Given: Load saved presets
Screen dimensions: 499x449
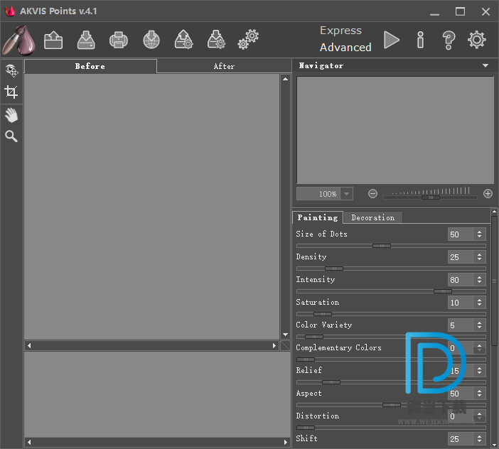Looking at the screenshot, I should pyautogui.click(x=184, y=40).
